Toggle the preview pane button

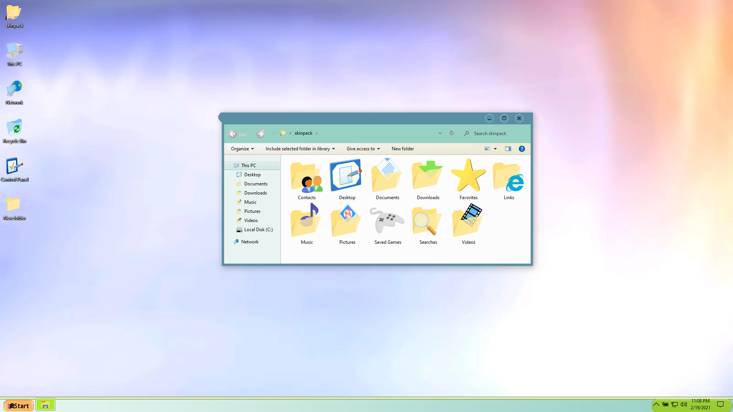(x=508, y=149)
